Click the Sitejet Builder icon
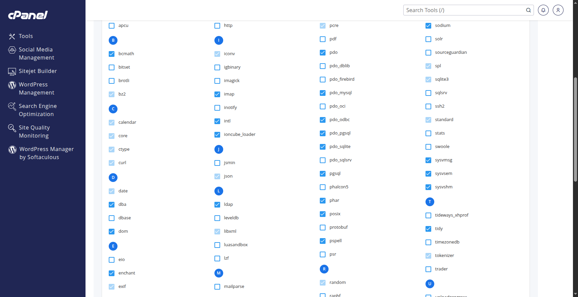Image resolution: width=578 pixels, height=297 pixels. click(x=12, y=72)
